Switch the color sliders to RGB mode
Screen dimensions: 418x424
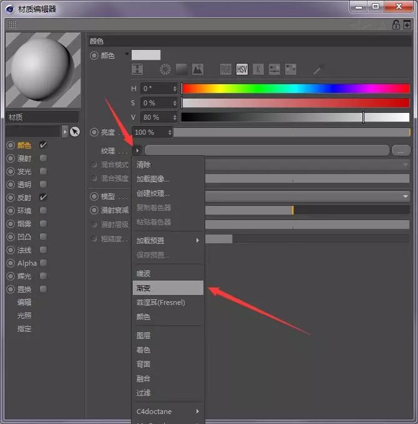point(226,69)
